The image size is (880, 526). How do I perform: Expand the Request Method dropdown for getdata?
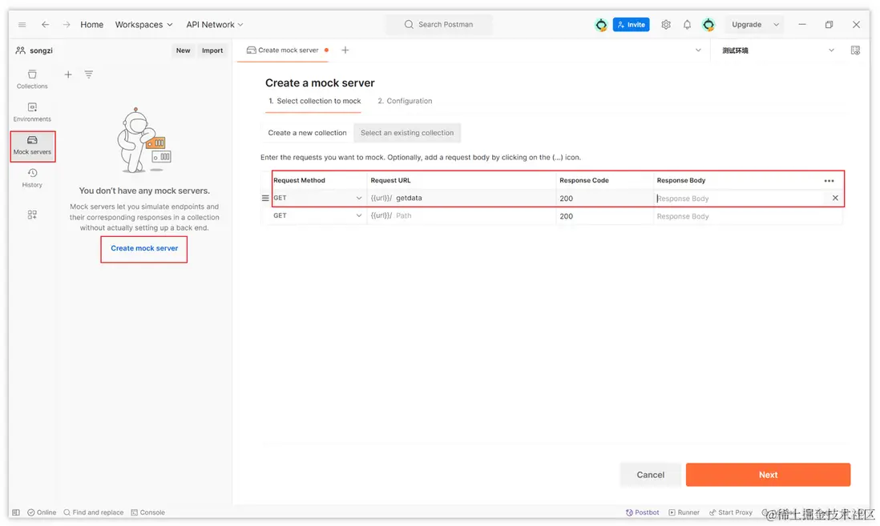[x=359, y=198]
